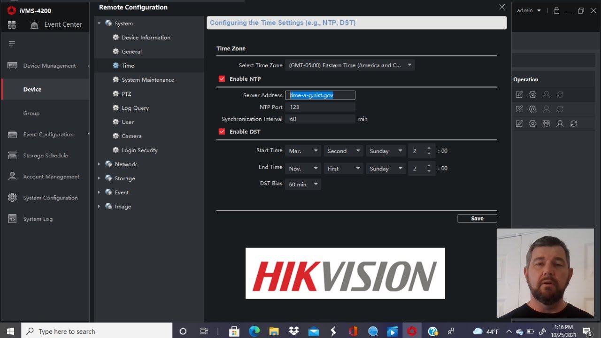Screen dimensions: 601x338
Task: Select Log Query in the tree
Action: [x=135, y=108]
